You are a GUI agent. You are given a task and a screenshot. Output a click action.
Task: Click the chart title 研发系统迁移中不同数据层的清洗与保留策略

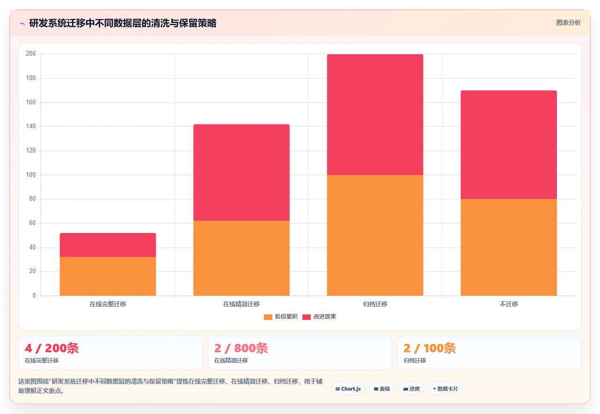pyautogui.click(x=123, y=23)
